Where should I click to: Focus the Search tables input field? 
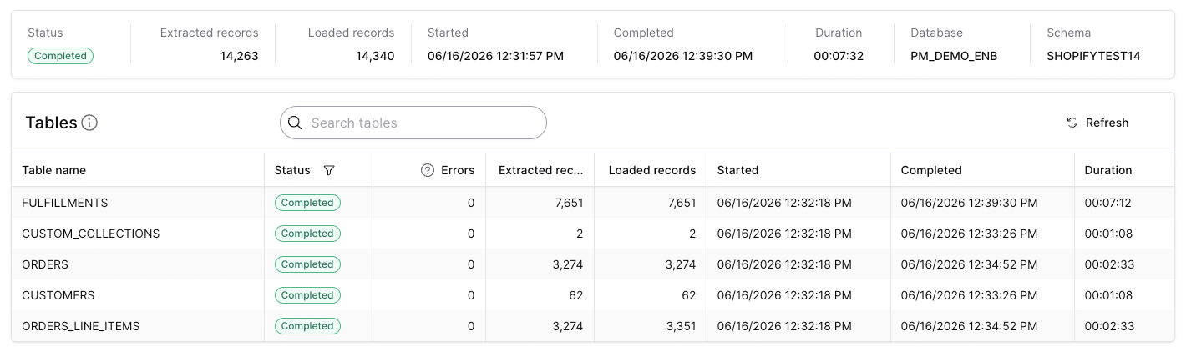[413, 123]
